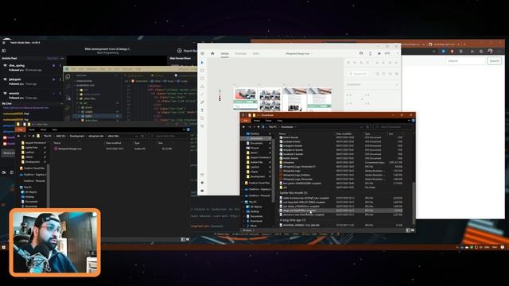Select Development in left Explorer sidebar
Screen dimensions: 509x286
(33, 162)
